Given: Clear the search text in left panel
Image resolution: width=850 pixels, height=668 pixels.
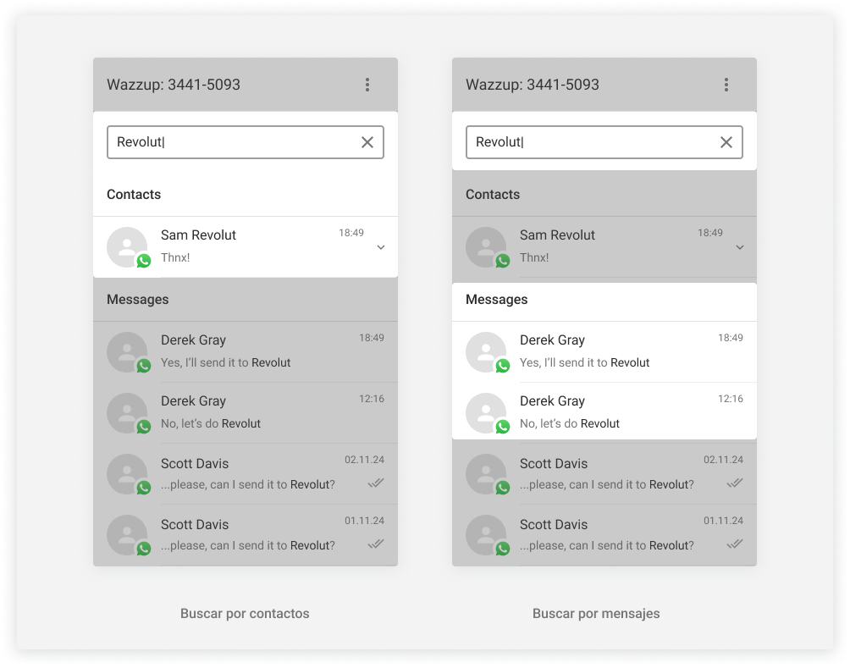Looking at the screenshot, I should (x=367, y=142).
